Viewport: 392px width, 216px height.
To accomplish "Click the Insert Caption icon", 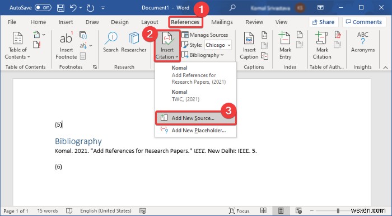I will coord(249,46).
